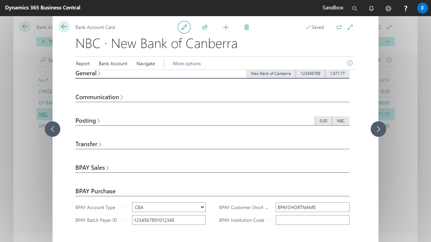Expand the Communication section
This screenshot has height=242, width=431.
pos(99,97)
